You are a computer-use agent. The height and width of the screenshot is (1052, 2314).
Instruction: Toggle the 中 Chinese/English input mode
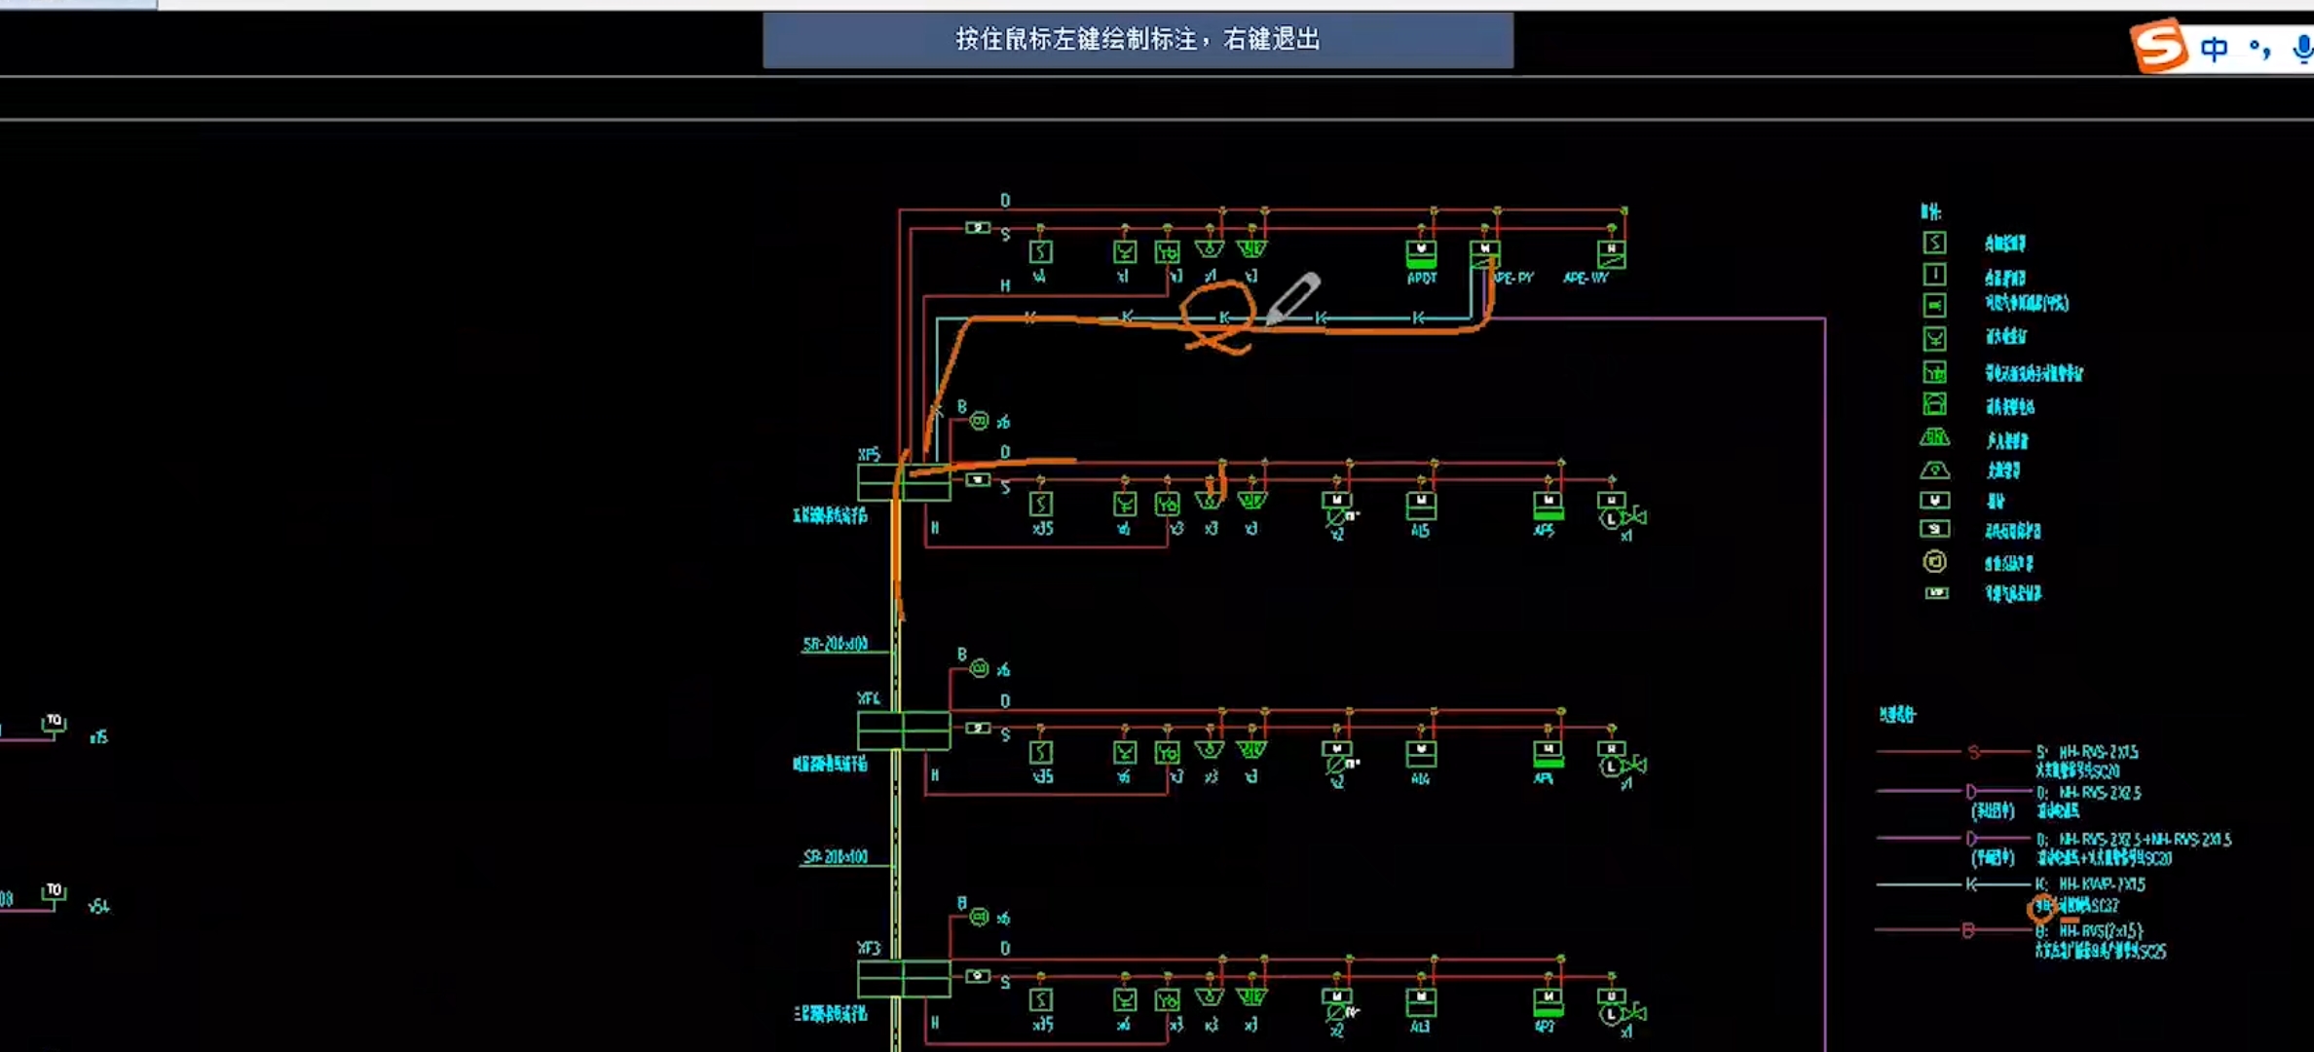[2214, 48]
